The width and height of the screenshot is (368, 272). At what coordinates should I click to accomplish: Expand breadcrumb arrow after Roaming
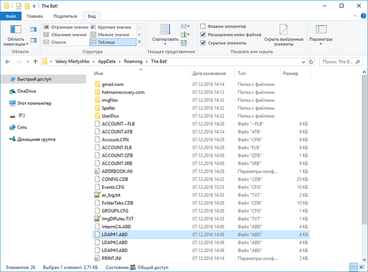pyautogui.click(x=147, y=61)
